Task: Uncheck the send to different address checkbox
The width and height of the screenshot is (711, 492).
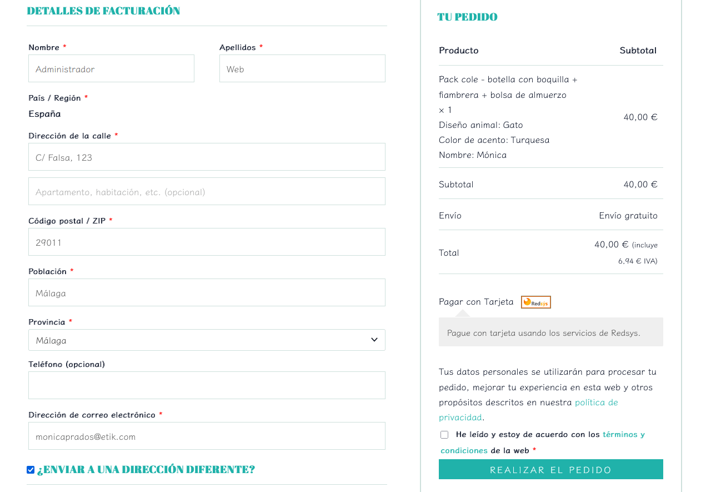Action: [31, 470]
